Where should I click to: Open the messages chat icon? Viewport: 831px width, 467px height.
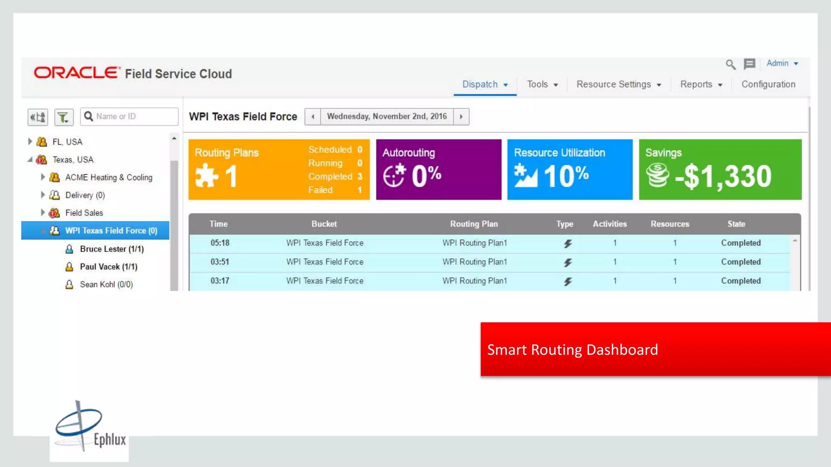coord(749,64)
